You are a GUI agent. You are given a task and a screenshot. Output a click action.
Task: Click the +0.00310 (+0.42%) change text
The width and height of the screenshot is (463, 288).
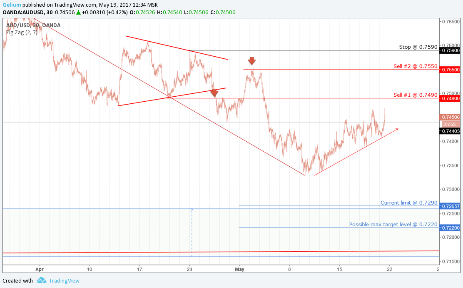[105, 13]
